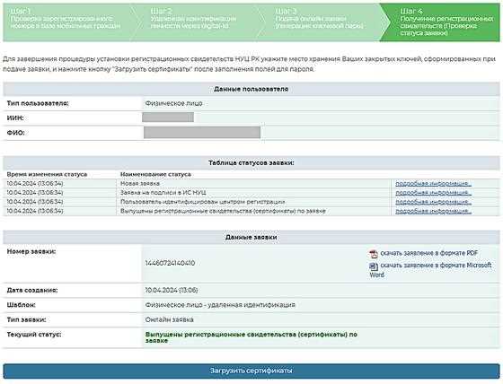This screenshot has height=384, width=503.
Task: Open detailed info for 'Новая заявка' status
Action: coord(433,184)
